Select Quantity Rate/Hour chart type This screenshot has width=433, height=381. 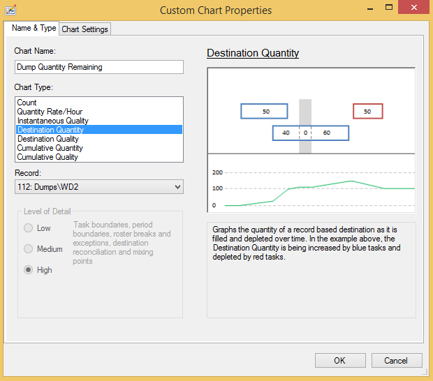pyautogui.click(x=99, y=112)
